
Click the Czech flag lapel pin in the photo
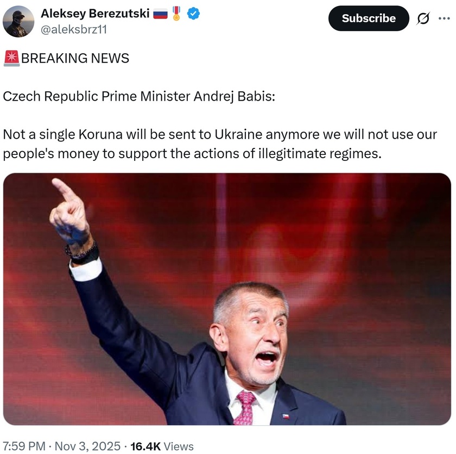(x=286, y=416)
